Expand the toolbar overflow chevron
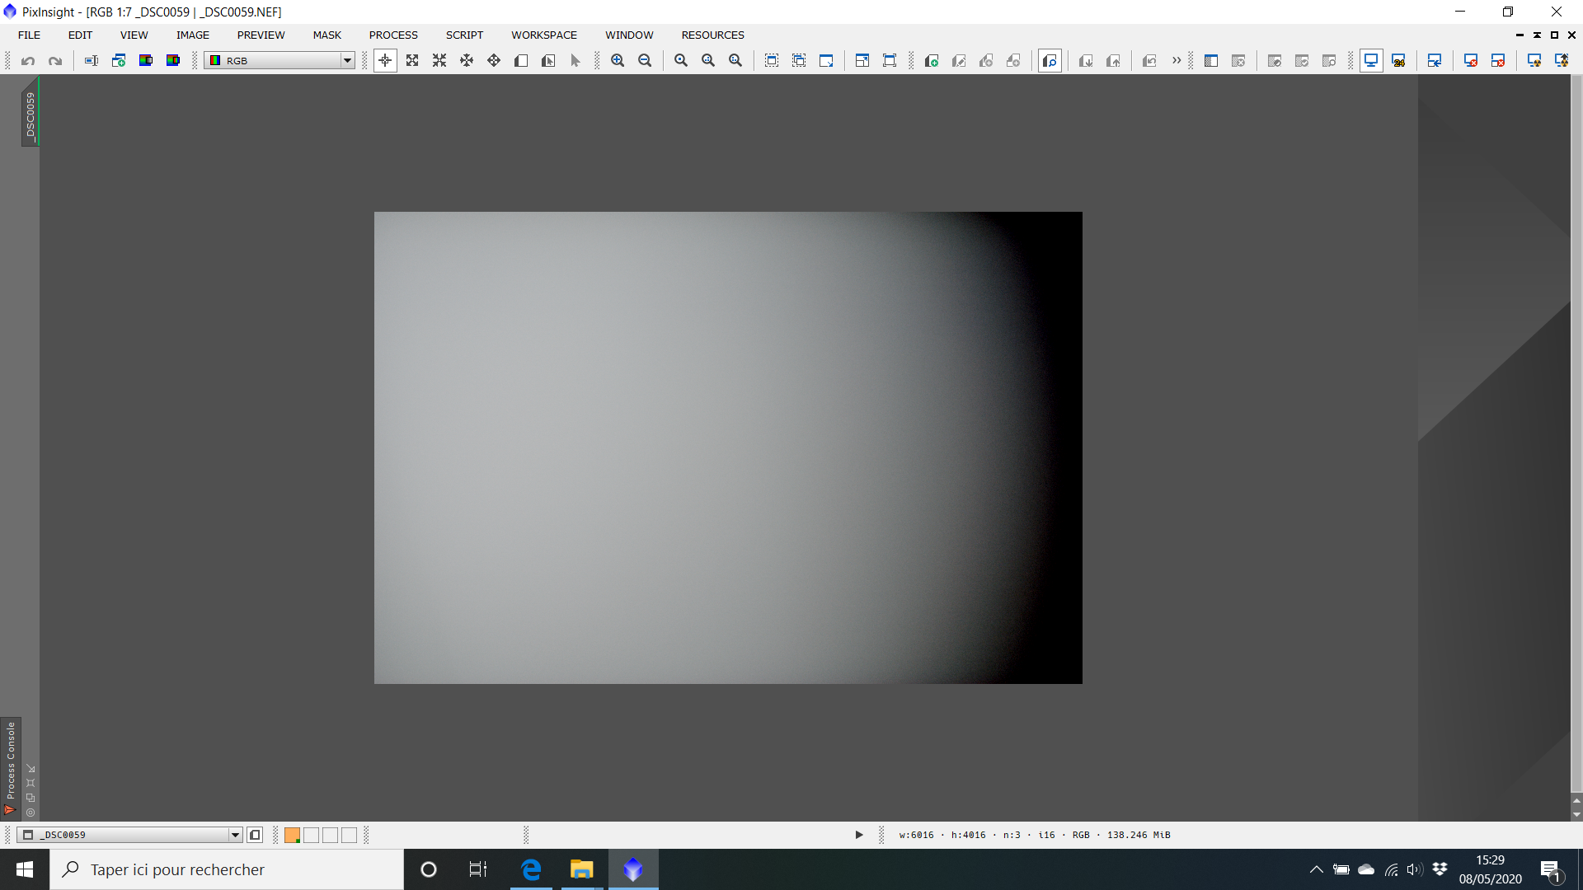 point(1177,61)
